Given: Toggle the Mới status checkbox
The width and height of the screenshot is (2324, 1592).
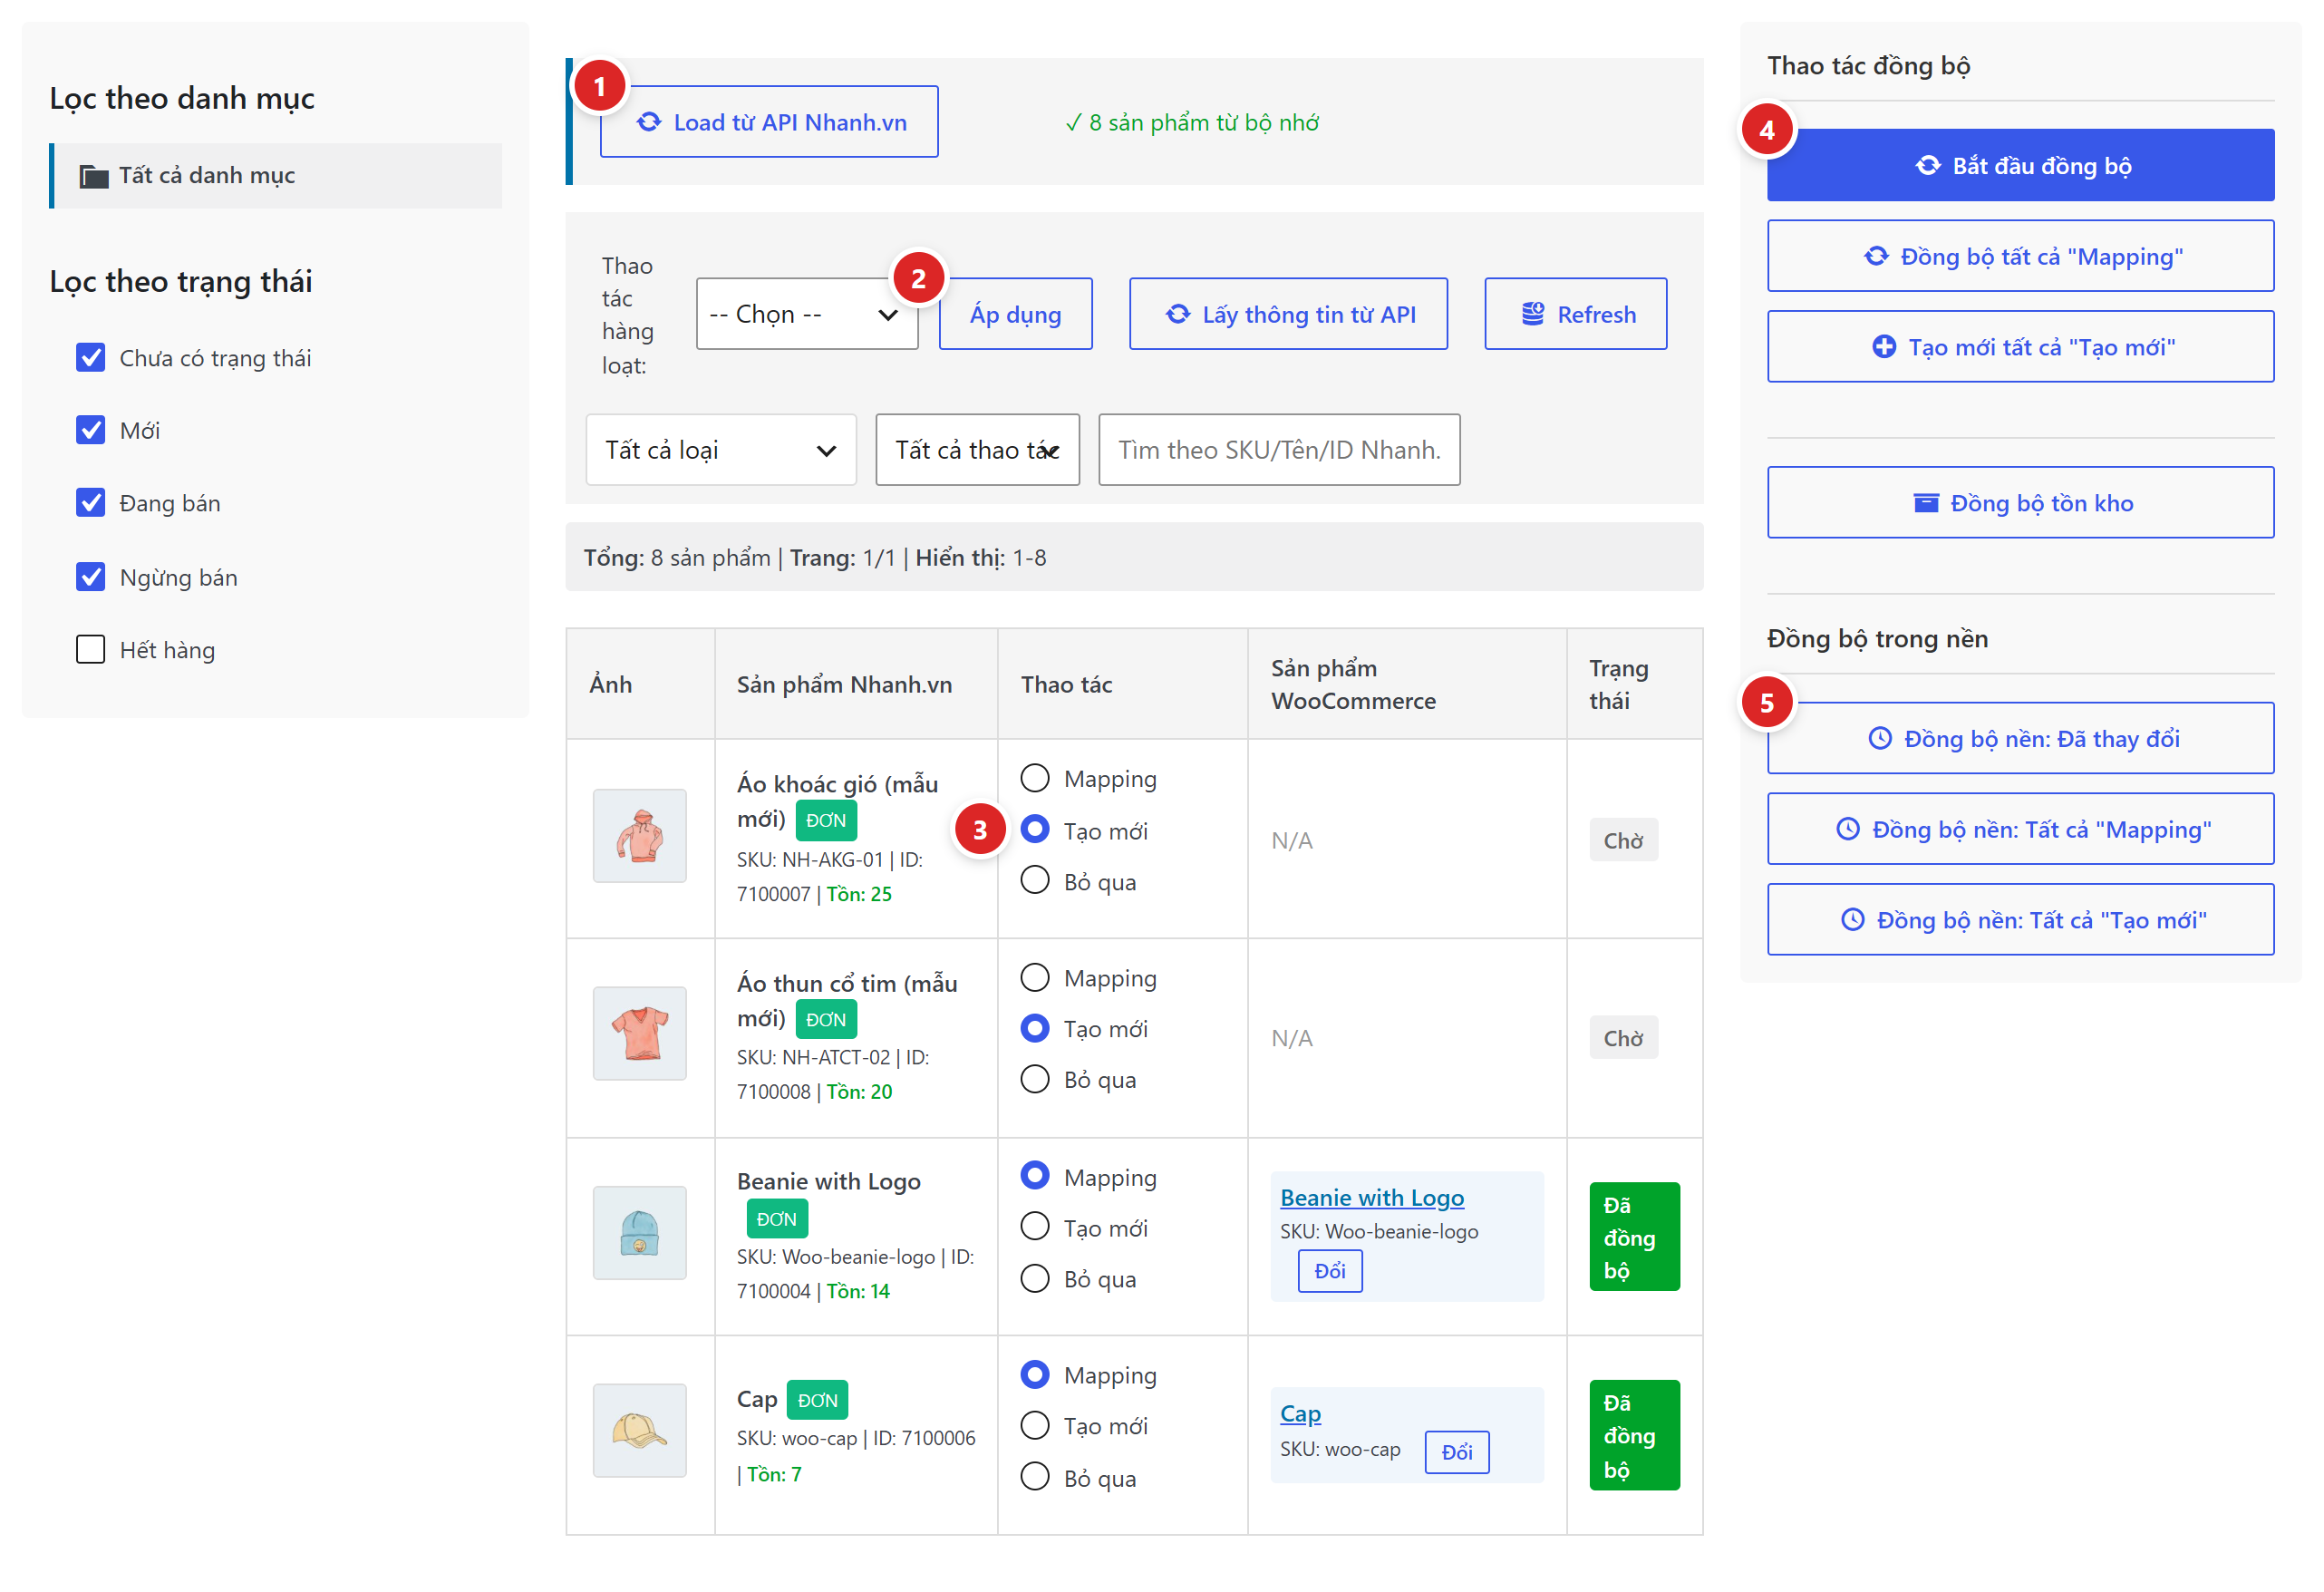Looking at the screenshot, I should coord(91,431).
